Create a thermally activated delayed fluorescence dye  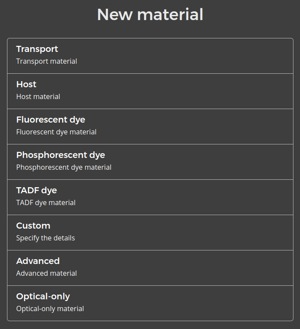point(150,197)
